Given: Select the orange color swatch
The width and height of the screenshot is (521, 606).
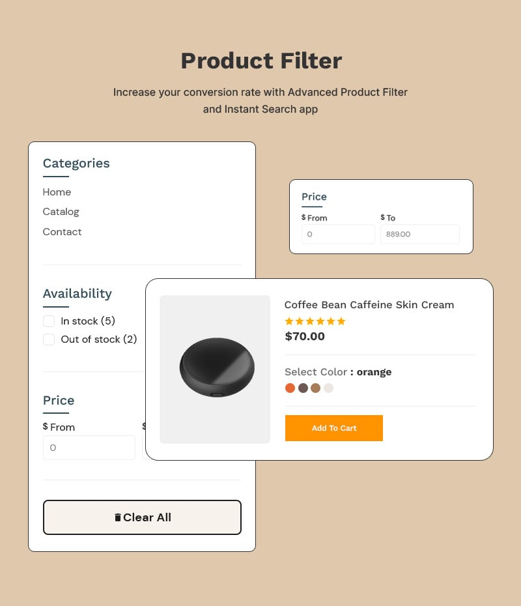Looking at the screenshot, I should coord(290,388).
